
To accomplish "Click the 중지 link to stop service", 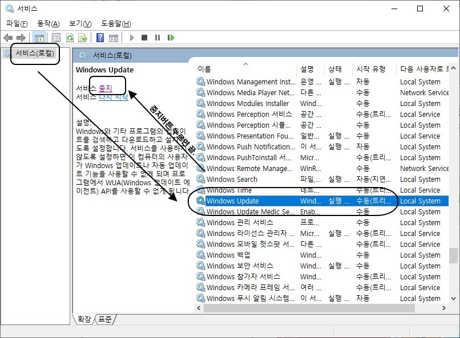I will point(106,88).
